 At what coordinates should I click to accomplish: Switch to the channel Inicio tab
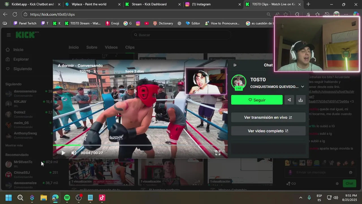click(74, 47)
